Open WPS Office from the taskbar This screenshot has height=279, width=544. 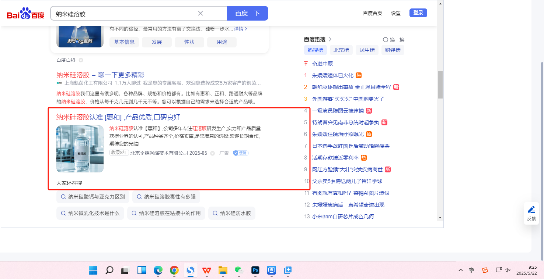pyautogui.click(x=207, y=271)
